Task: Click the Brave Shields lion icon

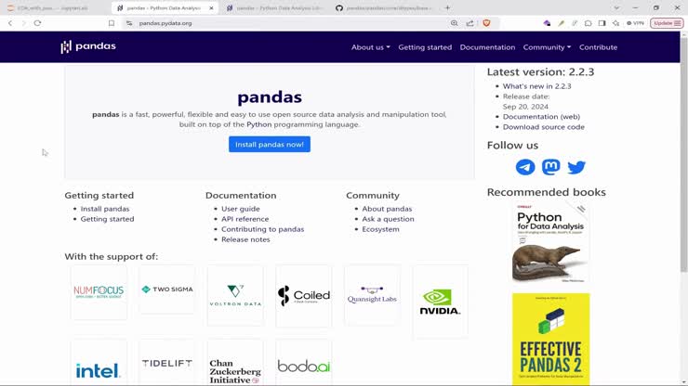Action: 486,22
